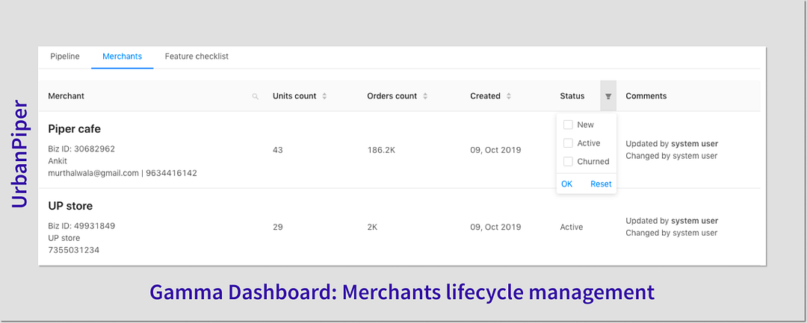Click the Merchant column header label
This screenshot has width=807, height=323.
click(66, 96)
